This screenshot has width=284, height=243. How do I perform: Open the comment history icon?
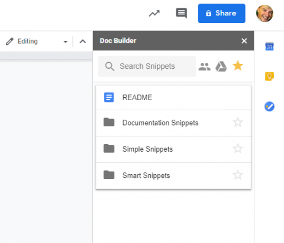click(x=181, y=13)
